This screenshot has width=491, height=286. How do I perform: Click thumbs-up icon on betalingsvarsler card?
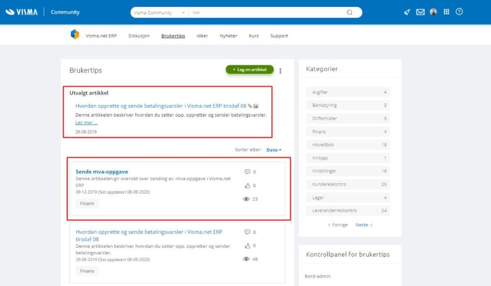pos(247,246)
